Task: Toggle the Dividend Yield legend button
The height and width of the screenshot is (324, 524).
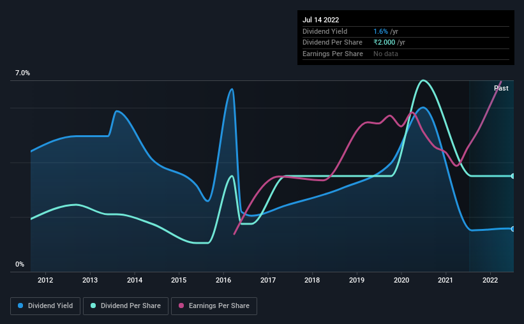Action: pyautogui.click(x=45, y=306)
